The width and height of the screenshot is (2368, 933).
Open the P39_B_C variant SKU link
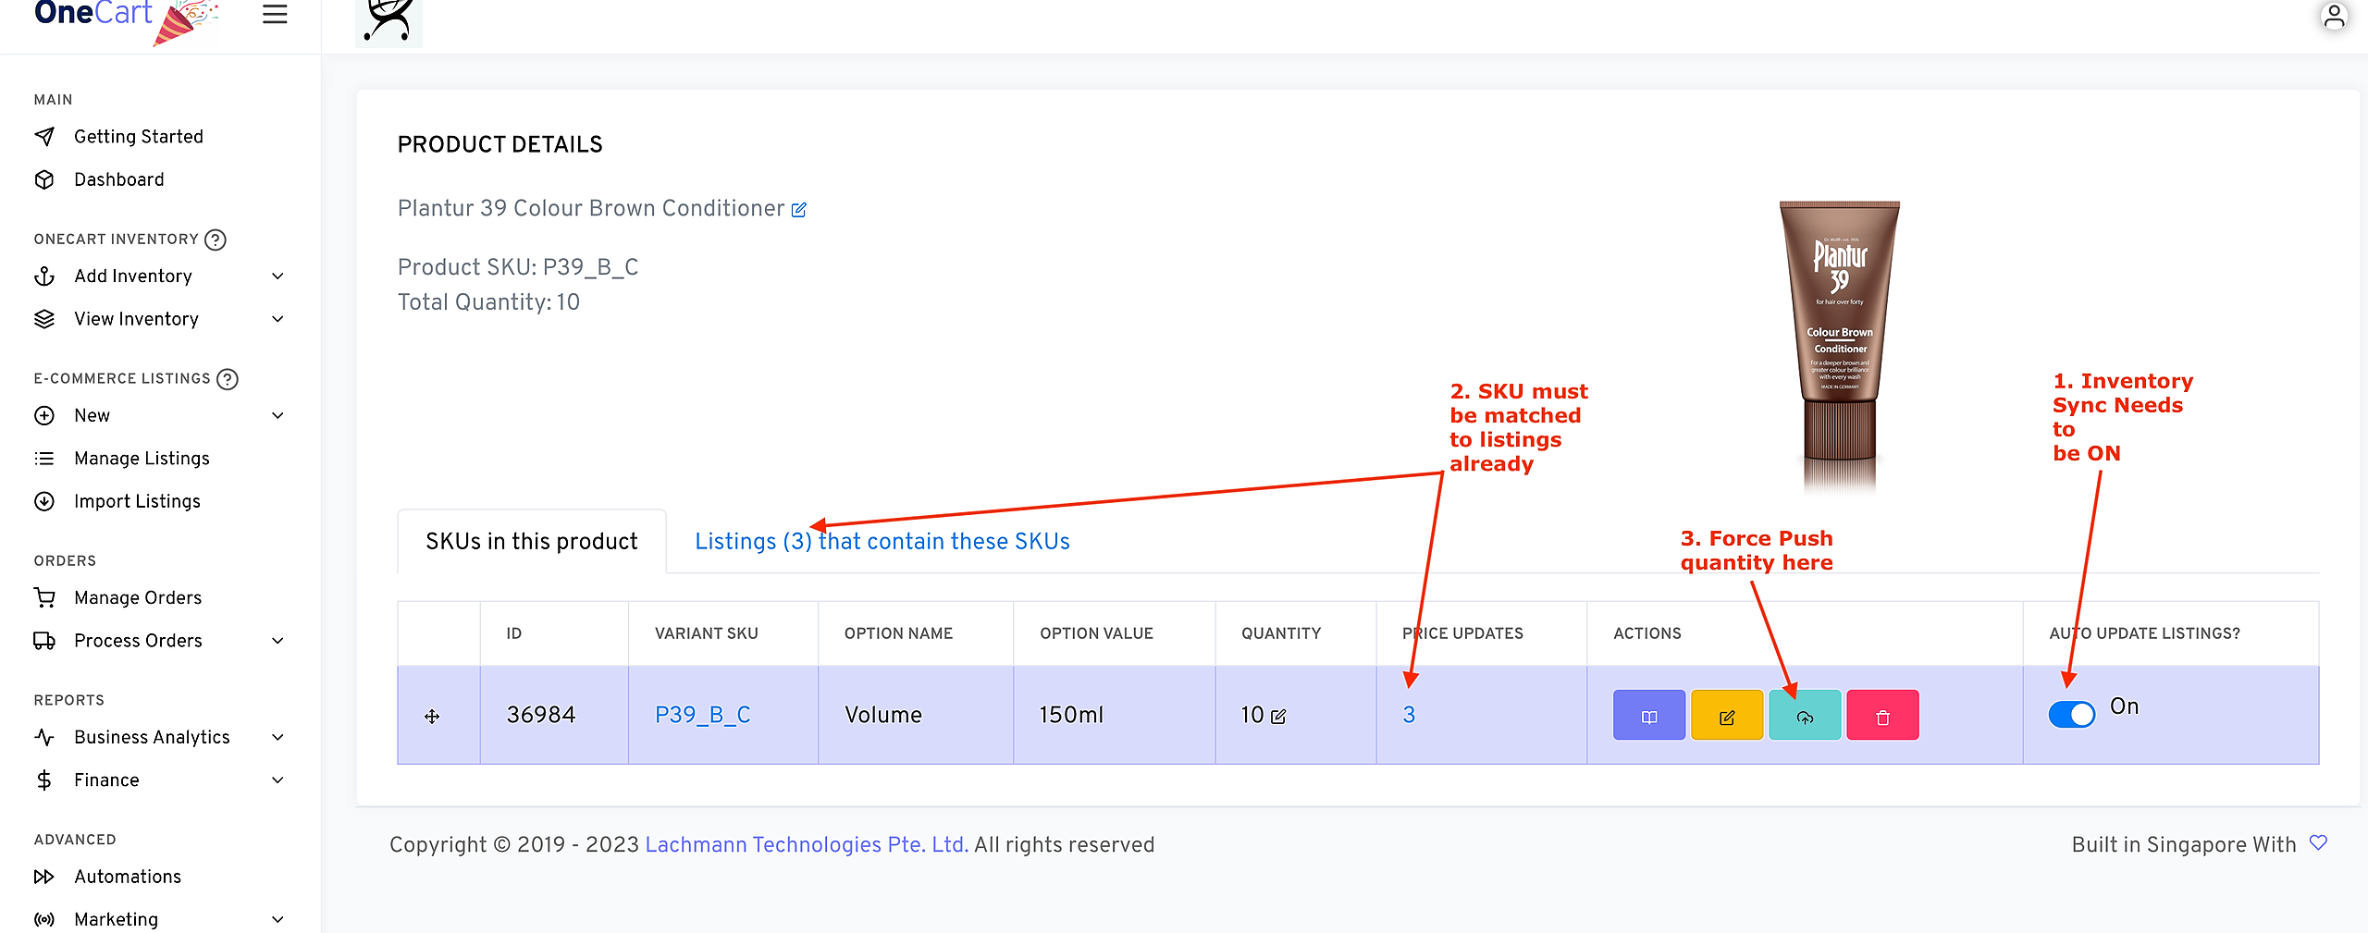pyautogui.click(x=702, y=715)
